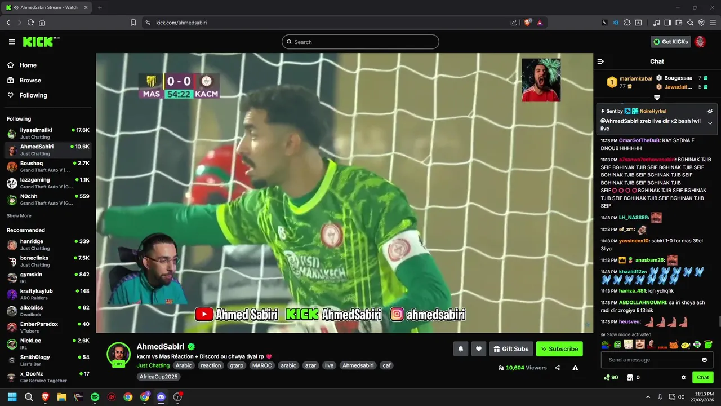The image size is (721, 406).
Task: Open the Brave Rewards triangle icon
Action: (540, 23)
